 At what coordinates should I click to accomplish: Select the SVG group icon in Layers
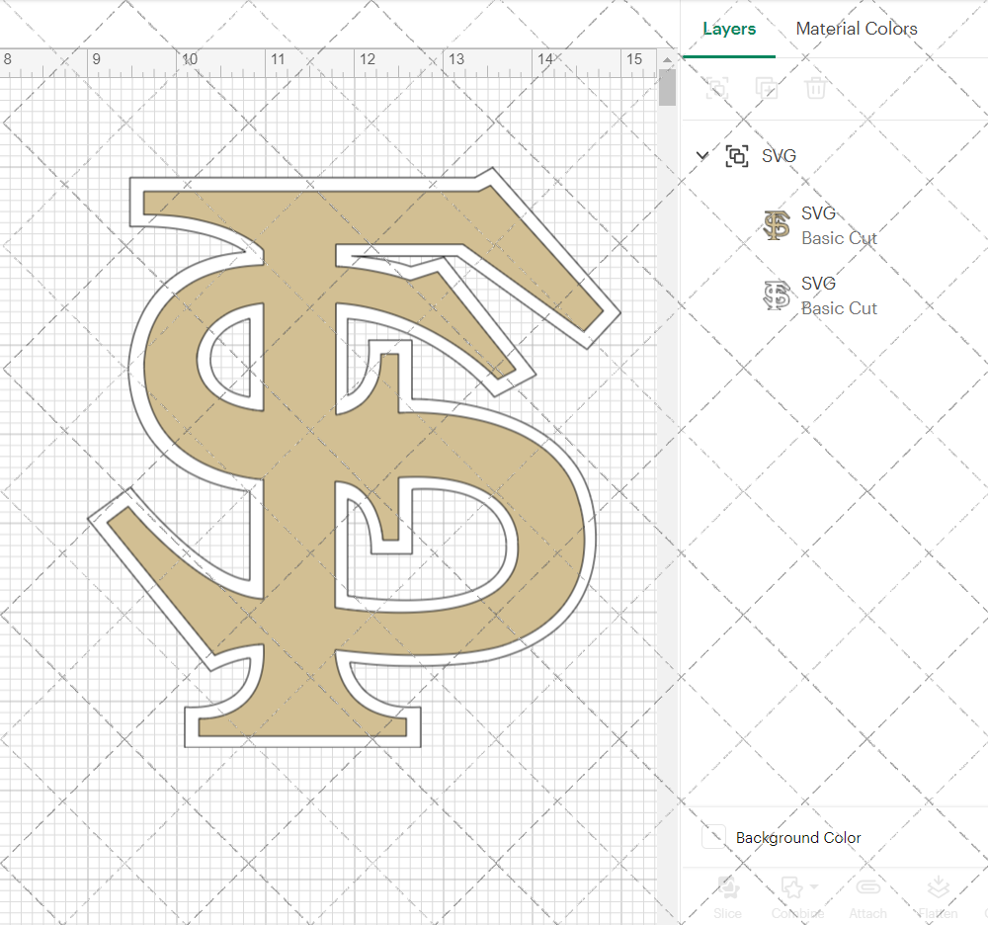point(737,155)
